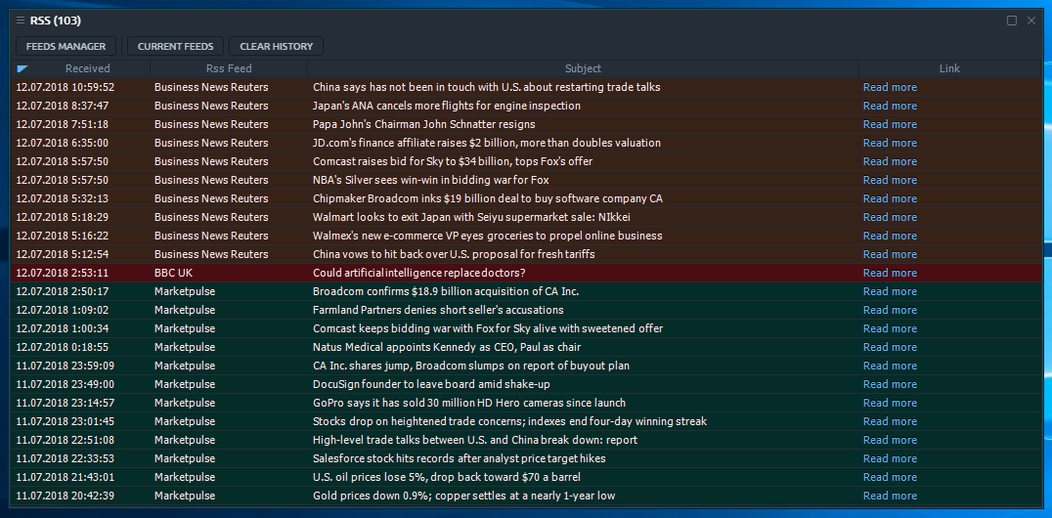Maximize the RSS panel

click(1012, 20)
